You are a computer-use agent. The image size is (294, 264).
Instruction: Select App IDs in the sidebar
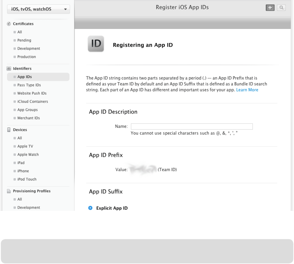(x=38, y=77)
